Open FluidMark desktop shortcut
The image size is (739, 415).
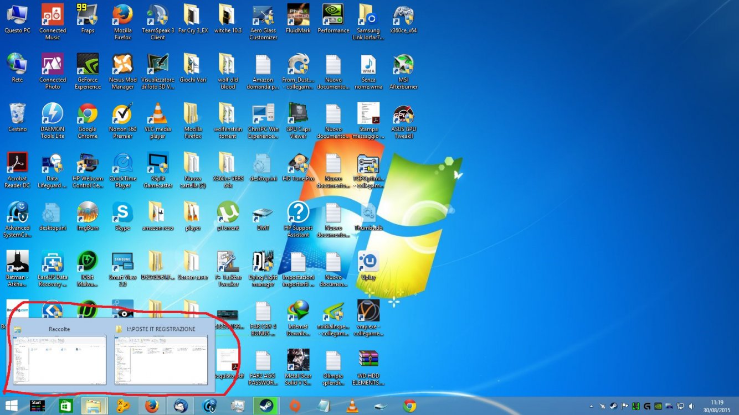coord(298,19)
